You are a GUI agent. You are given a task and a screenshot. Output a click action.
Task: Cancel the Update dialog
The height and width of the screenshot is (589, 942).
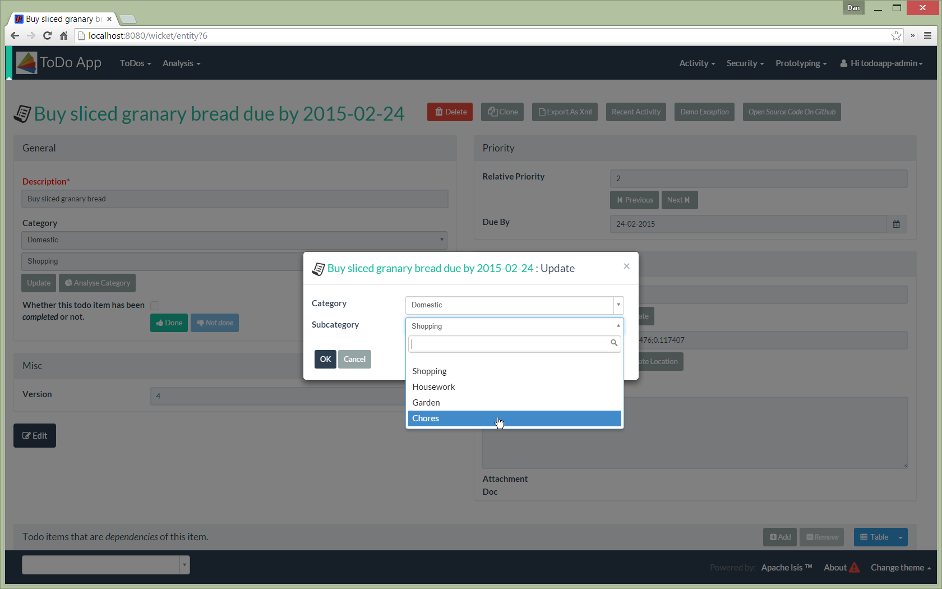[x=354, y=360]
